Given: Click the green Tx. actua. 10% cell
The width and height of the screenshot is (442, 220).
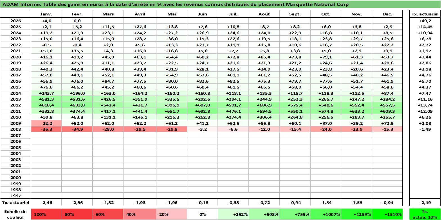Looking at the screenshot, I should 425,214.
